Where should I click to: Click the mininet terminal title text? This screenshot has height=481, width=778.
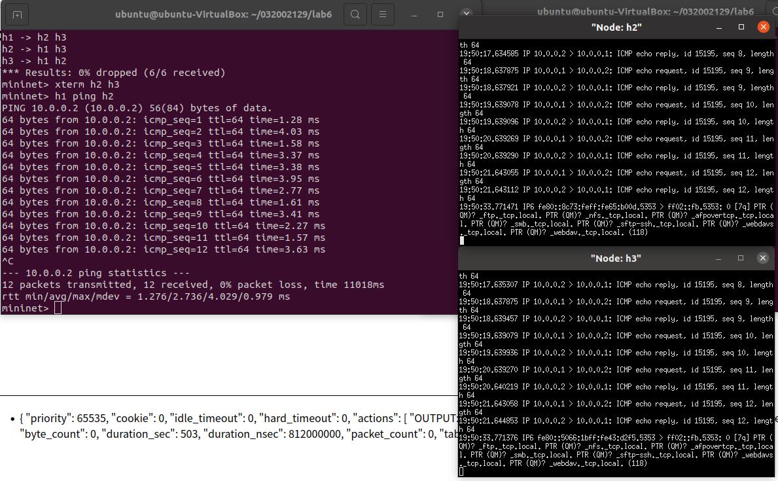click(x=223, y=14)
